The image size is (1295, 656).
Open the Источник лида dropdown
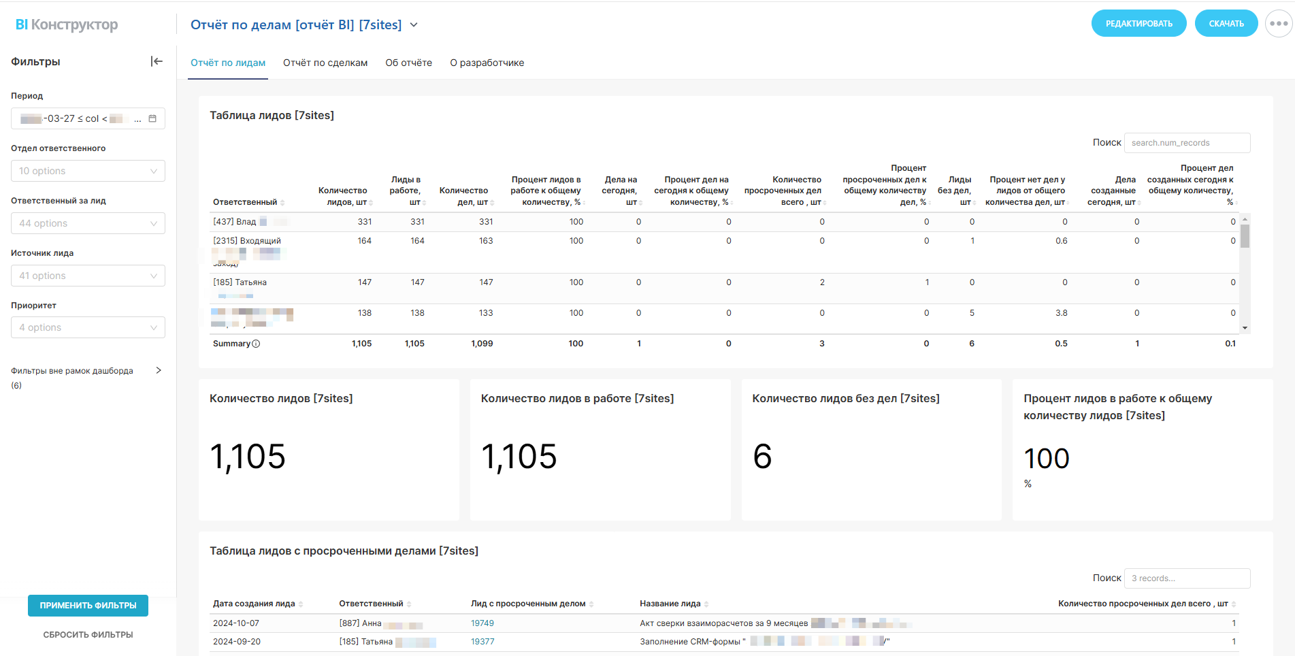pos(88,276)
